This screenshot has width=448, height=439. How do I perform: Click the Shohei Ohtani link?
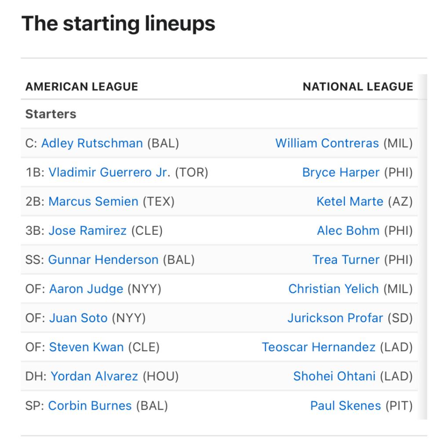click(x=334, y=376)
